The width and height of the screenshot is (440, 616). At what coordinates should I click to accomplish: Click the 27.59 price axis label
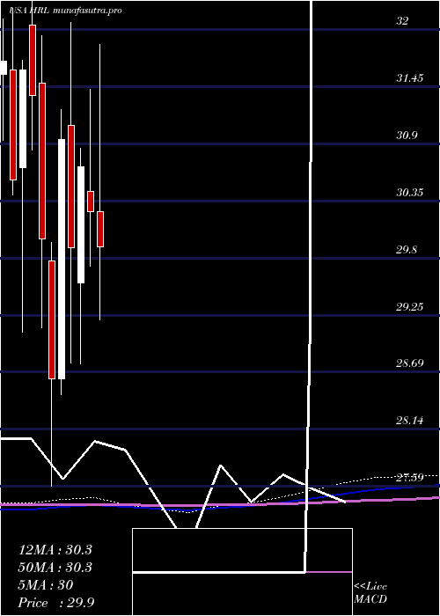pyautogui.click(x=409, y=478)
